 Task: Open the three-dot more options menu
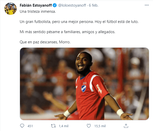pos(147,5)
